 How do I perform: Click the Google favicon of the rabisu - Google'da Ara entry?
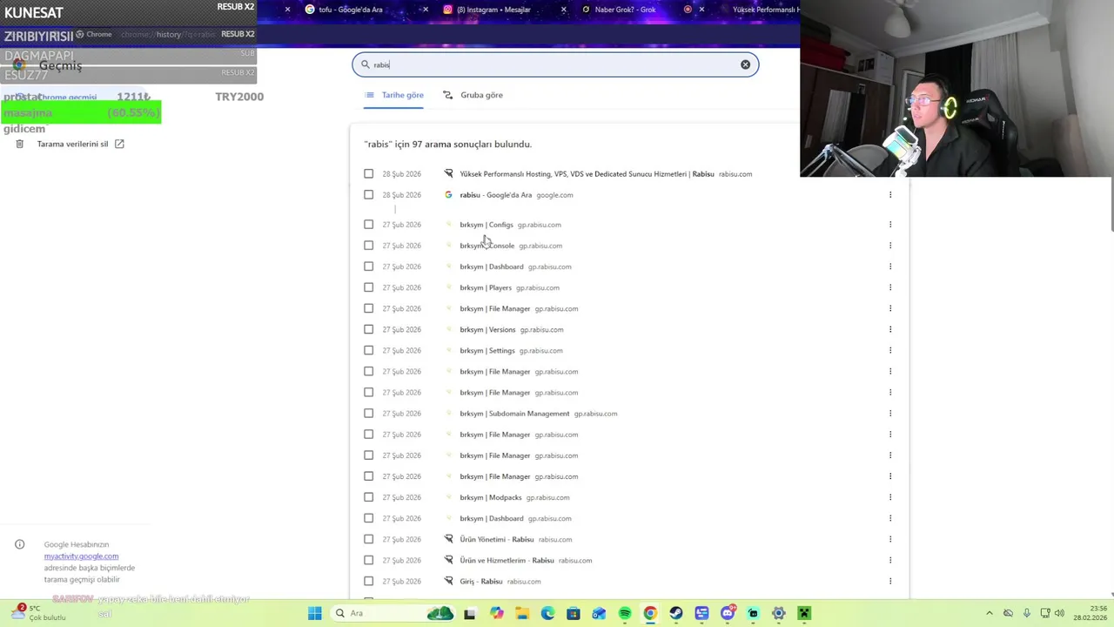[448, 195]
